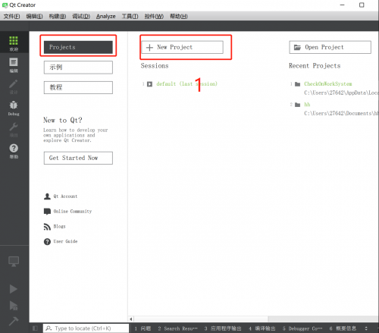Click the Open Project button
The width and height of the screenshot is (379, 333).
pyautogui.click(x=330, y=47)
